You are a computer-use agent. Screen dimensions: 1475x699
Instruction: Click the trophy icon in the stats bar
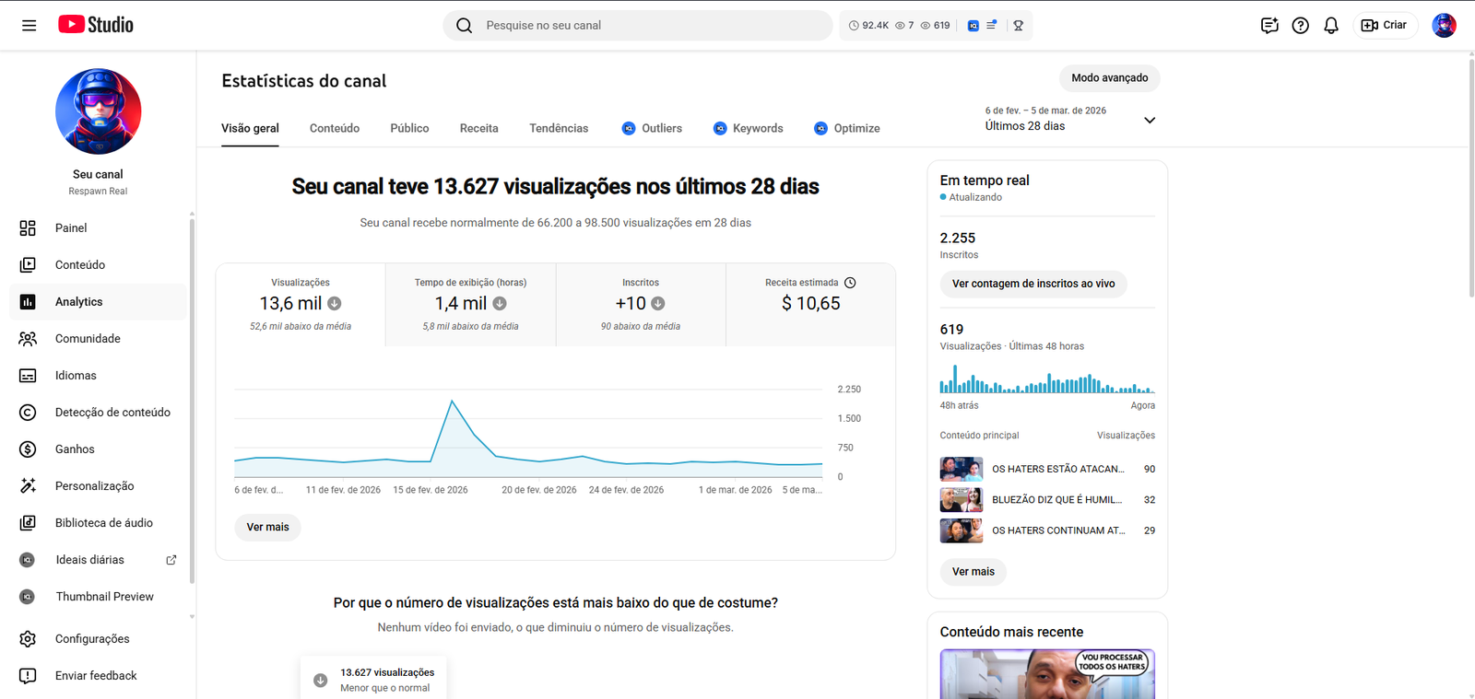click(x=1019, y=26)
